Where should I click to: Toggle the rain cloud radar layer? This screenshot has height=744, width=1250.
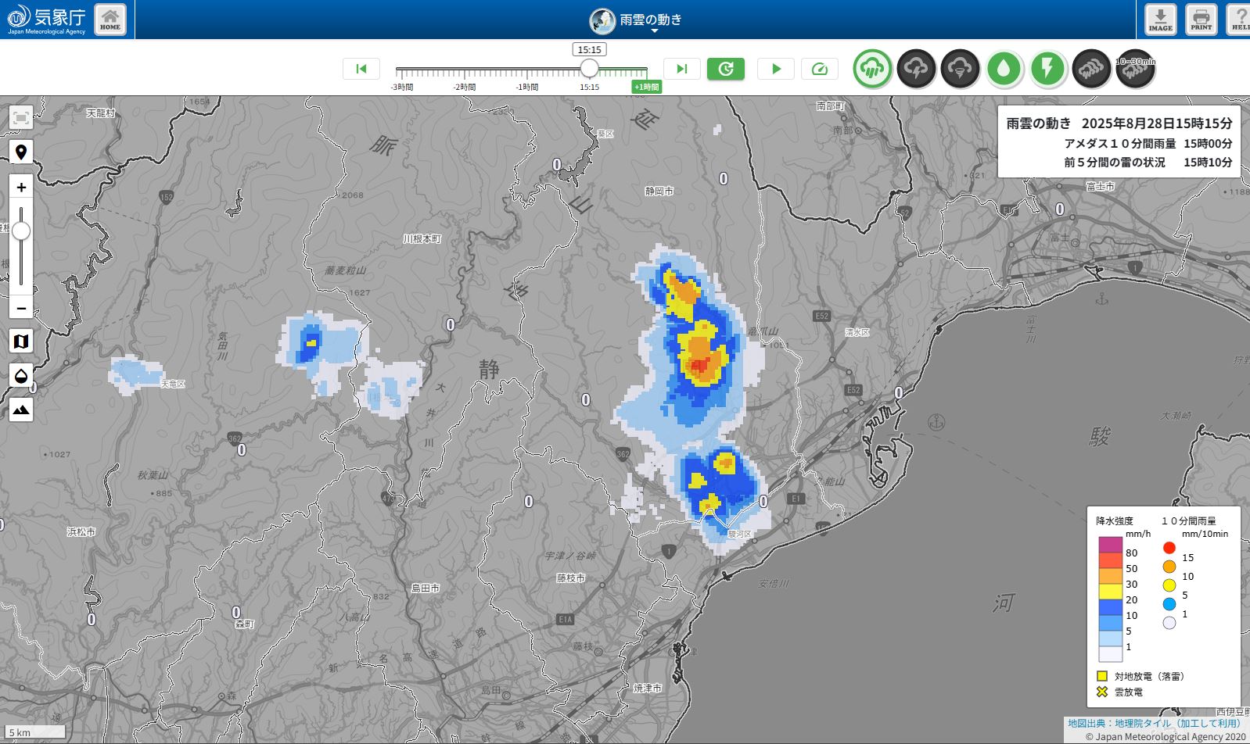point(872,69)
